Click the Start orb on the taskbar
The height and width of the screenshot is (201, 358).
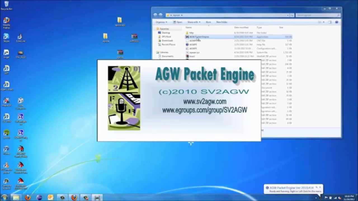(4, 197)
